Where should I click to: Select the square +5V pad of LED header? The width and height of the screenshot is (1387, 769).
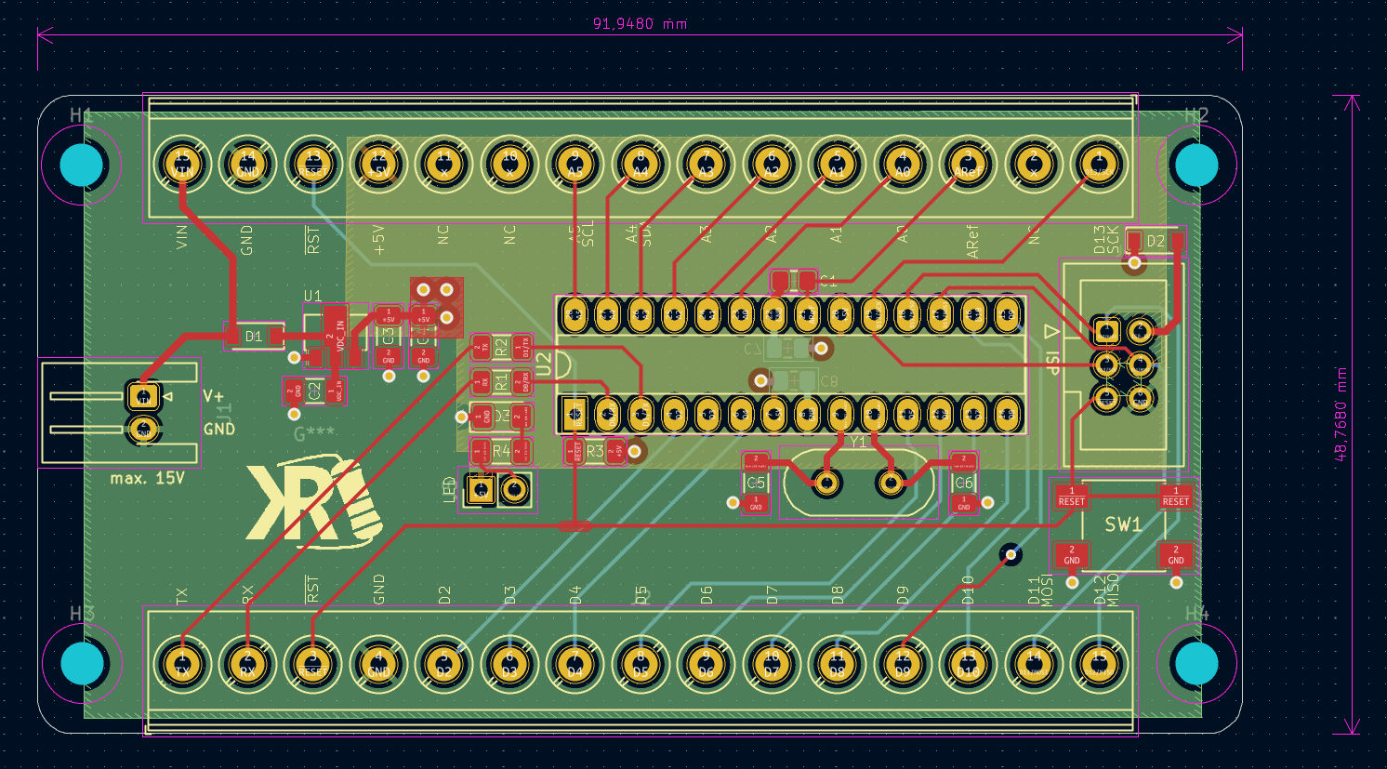481,488
